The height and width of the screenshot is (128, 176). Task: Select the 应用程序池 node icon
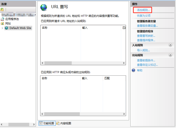[x=3, y=19]
